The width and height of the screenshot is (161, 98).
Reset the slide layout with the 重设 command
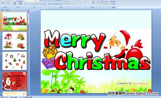(20, 2)
